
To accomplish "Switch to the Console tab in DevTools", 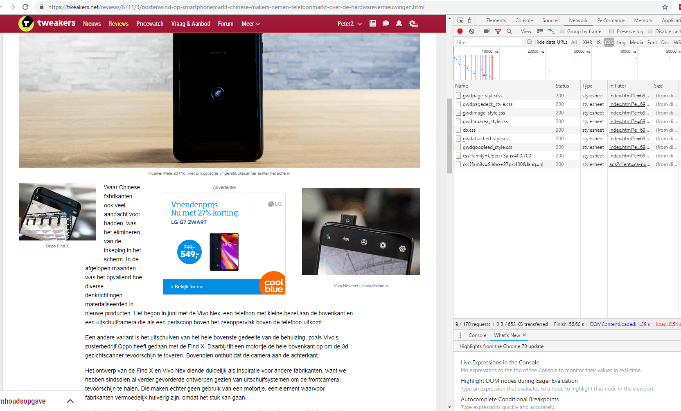I will (x=524, y=20).
